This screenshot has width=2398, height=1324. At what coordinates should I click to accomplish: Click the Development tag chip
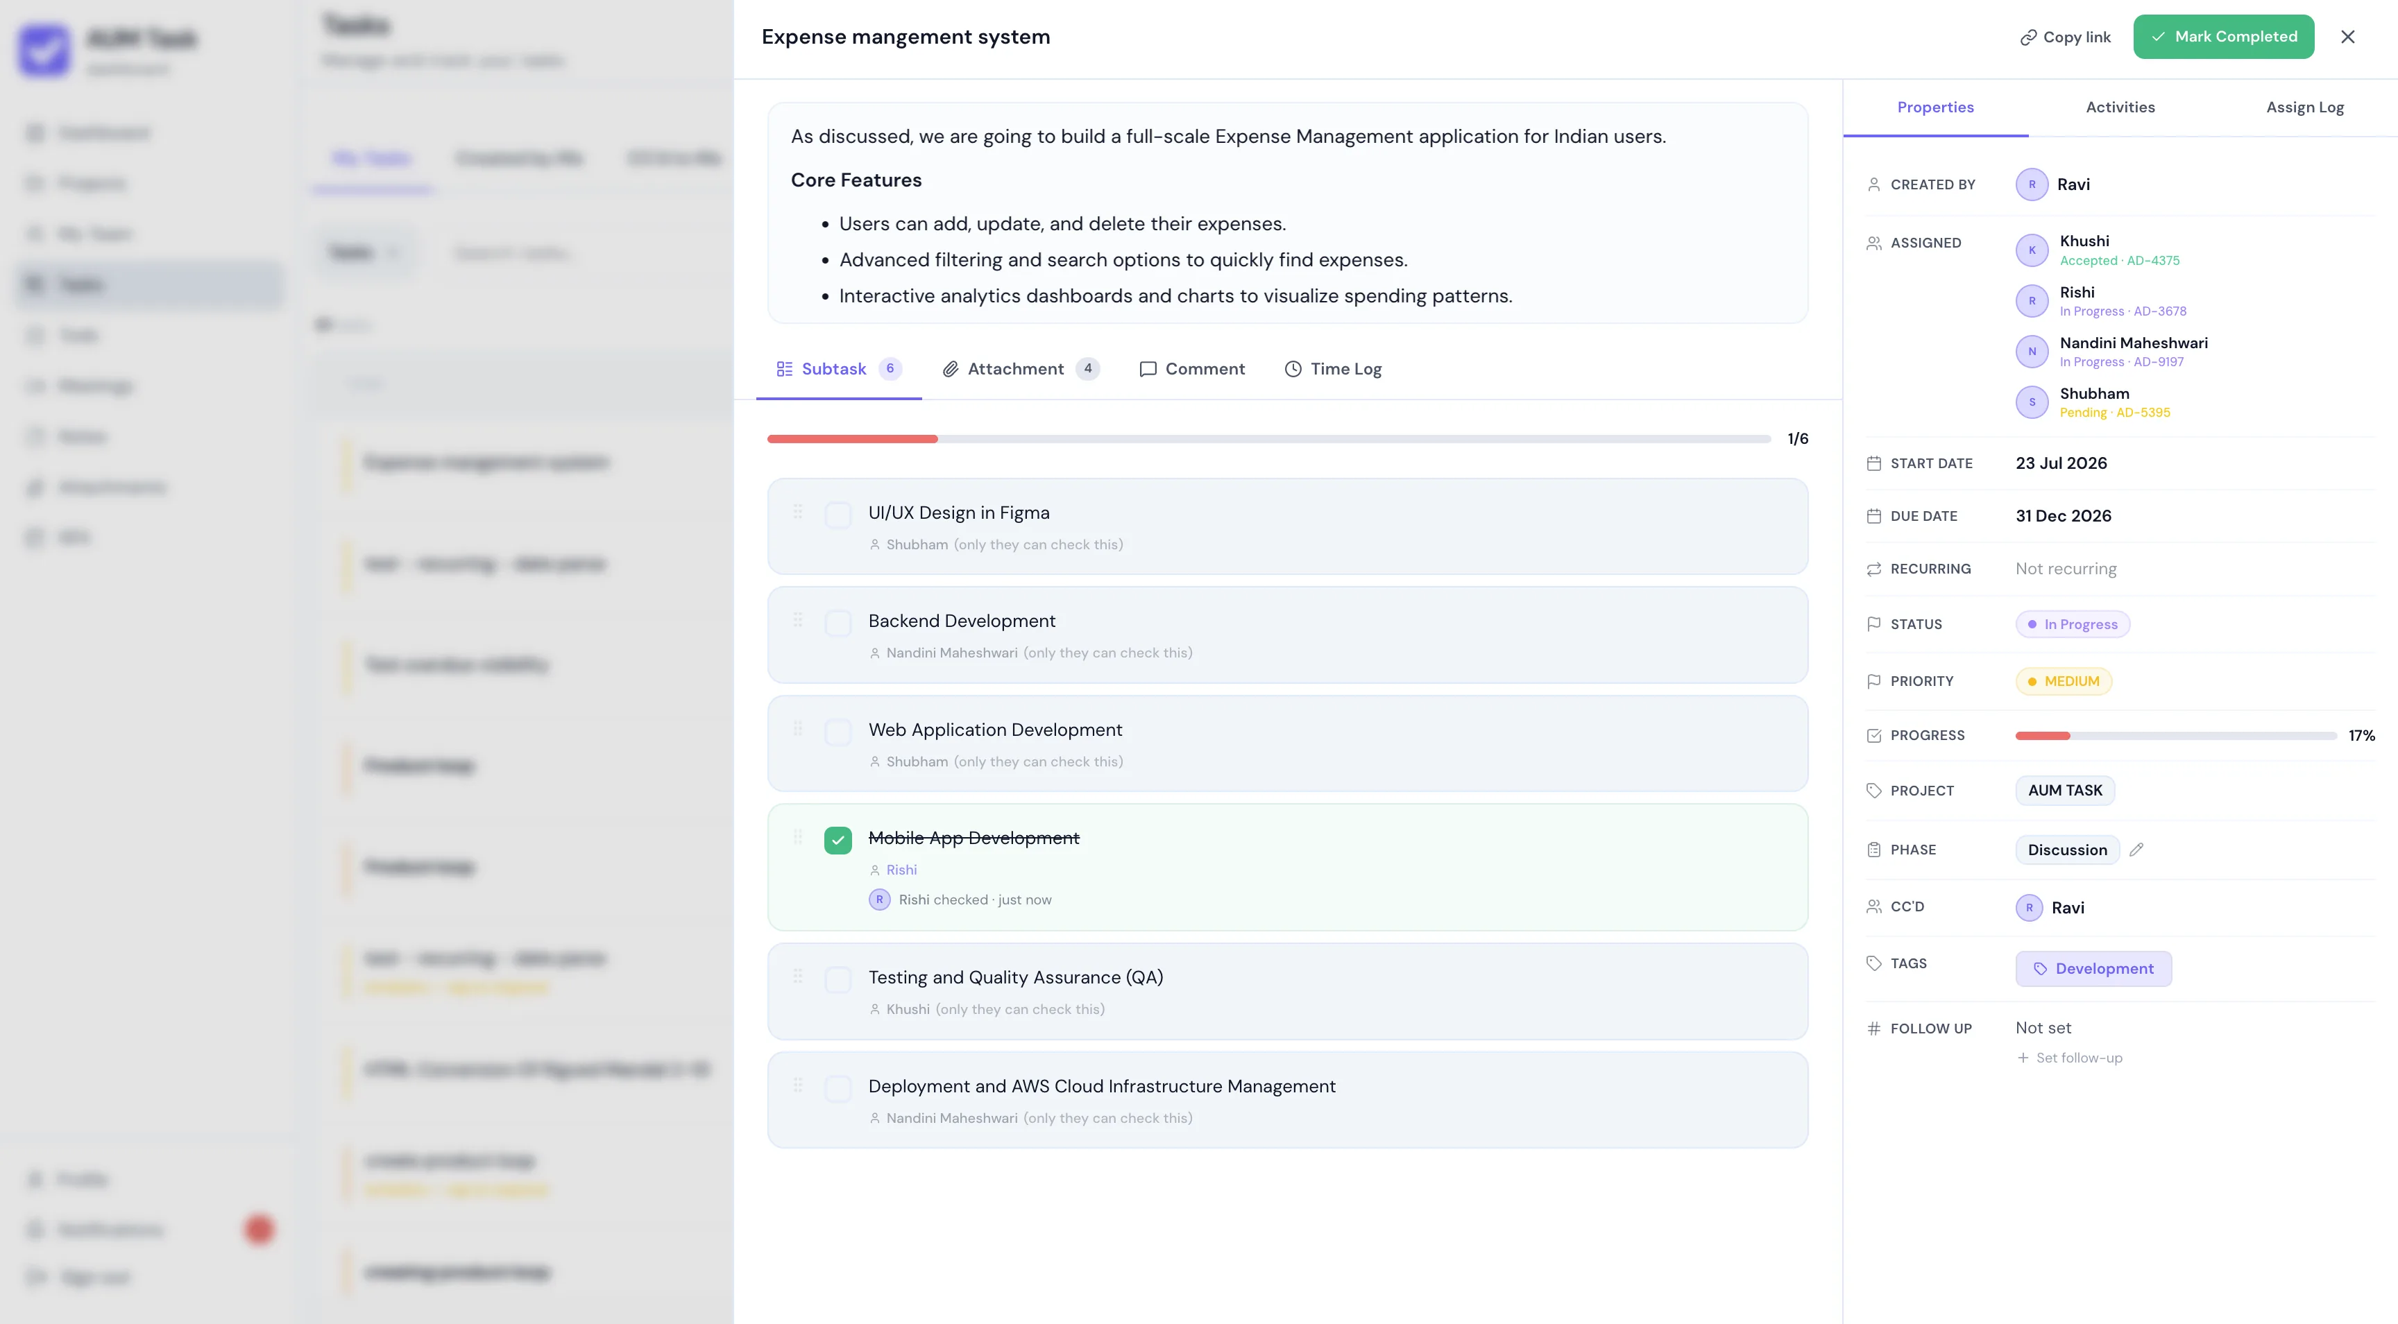[x=2093, y=969]
